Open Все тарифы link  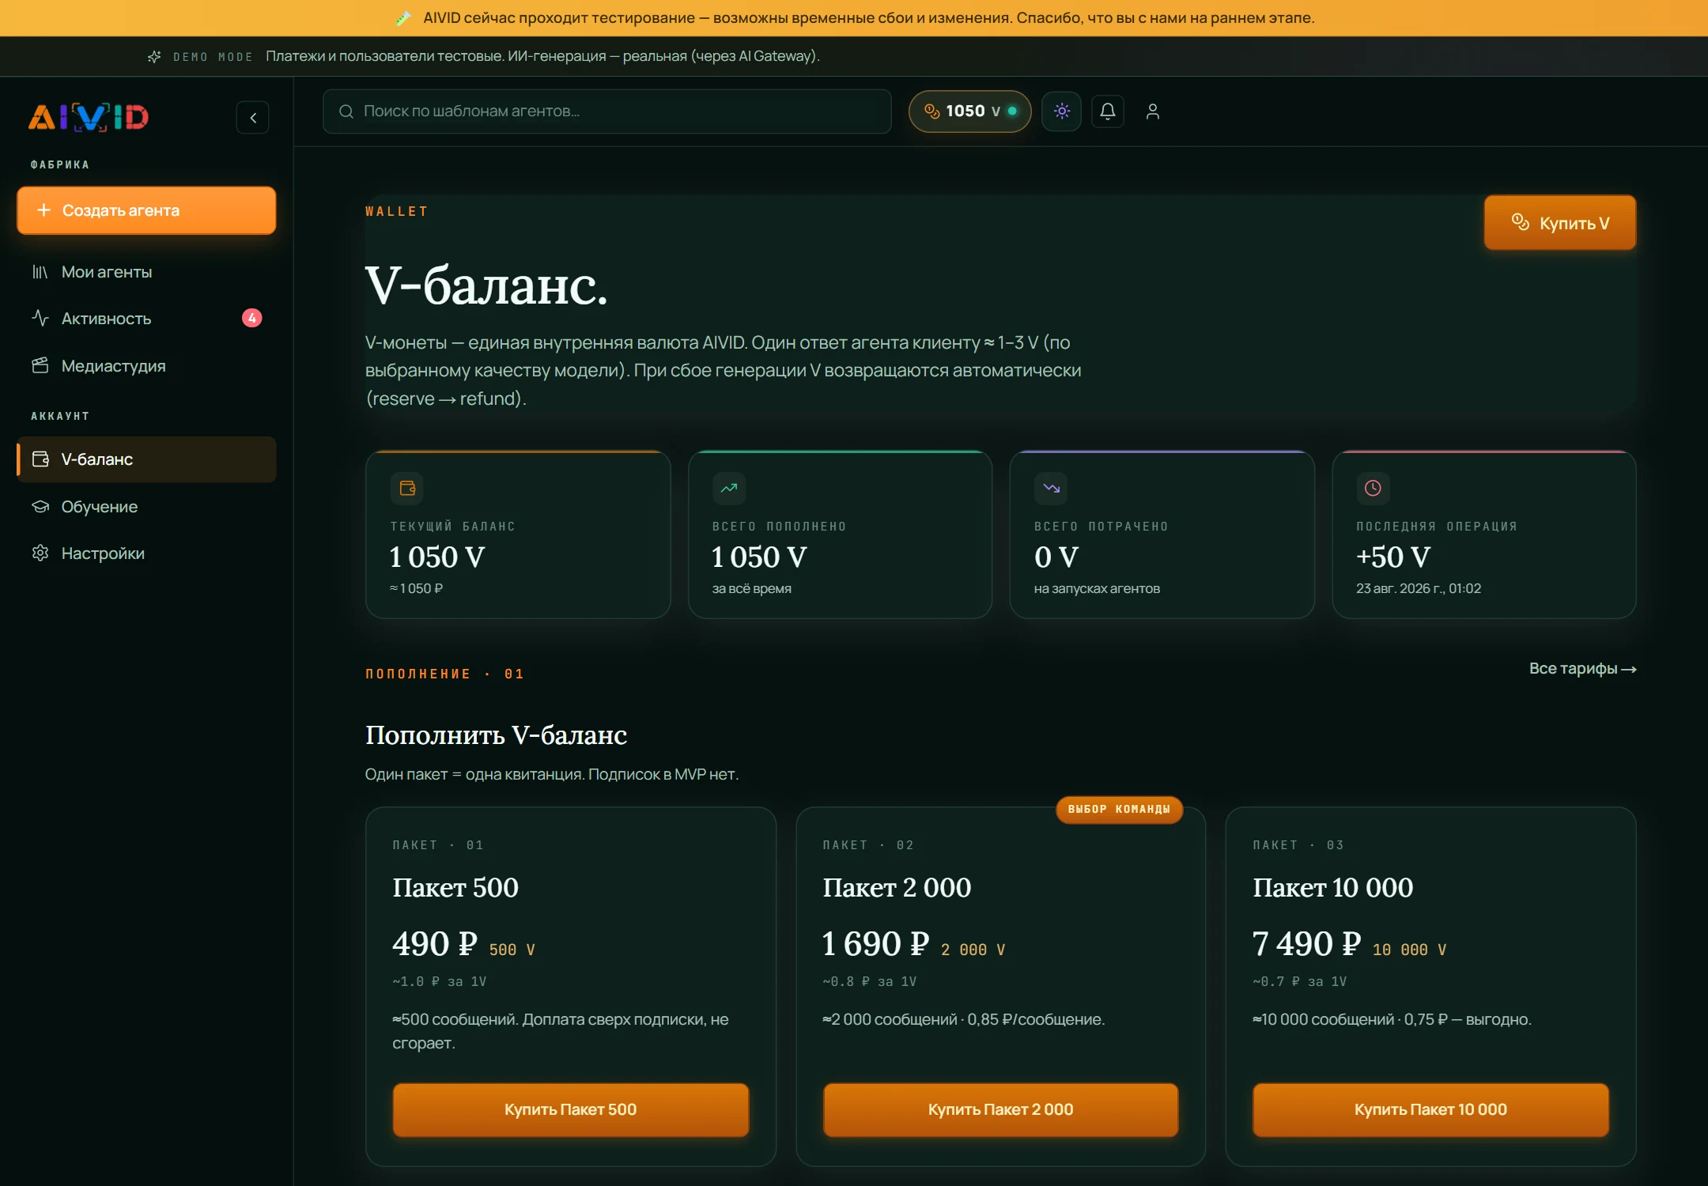coord(1582,669)
